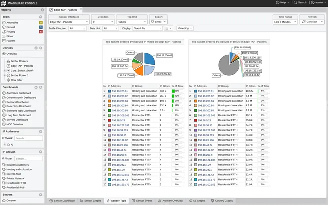Open the list layout options icon
Image resolution: width=328 pixels, height=205 pixels.
pyautogui.click(x=168, y=28)
